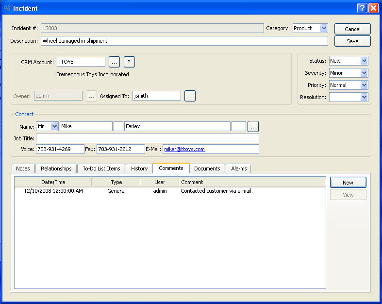Switch to the Notes tab
Image resolution: width=382 pixels, height=304 pixels.
pyautogui.click(x=23, y=169)
